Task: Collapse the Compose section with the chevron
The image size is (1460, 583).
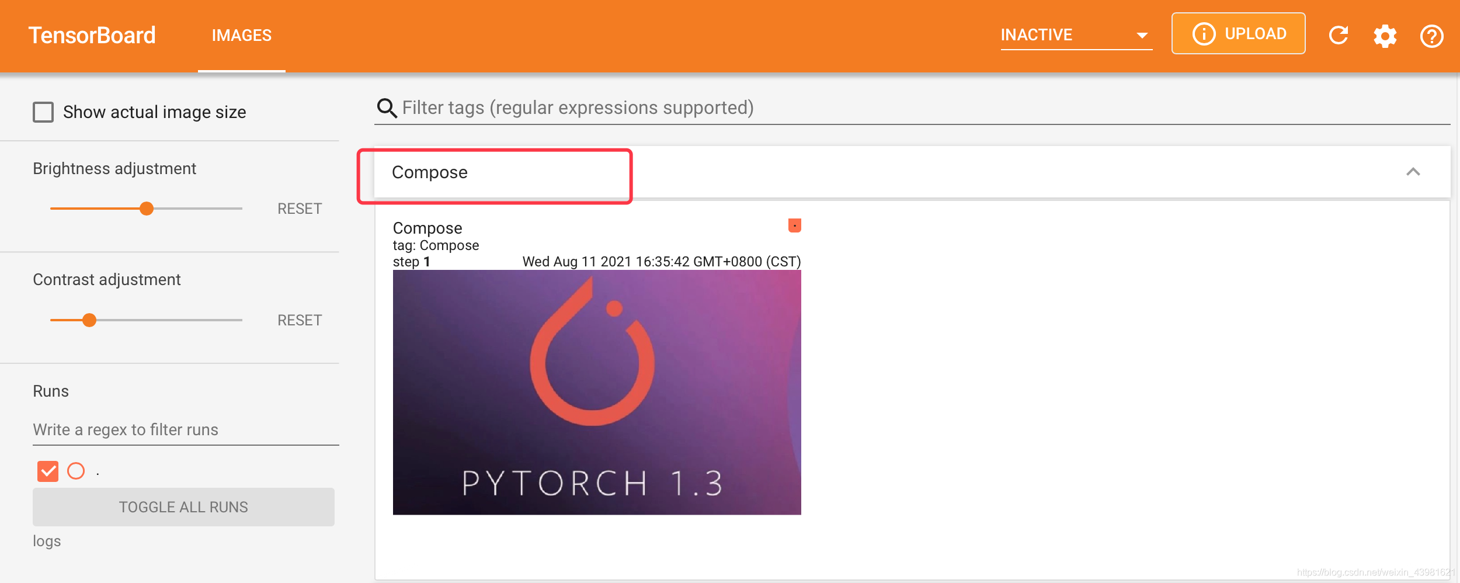Action: (1413, 172)
